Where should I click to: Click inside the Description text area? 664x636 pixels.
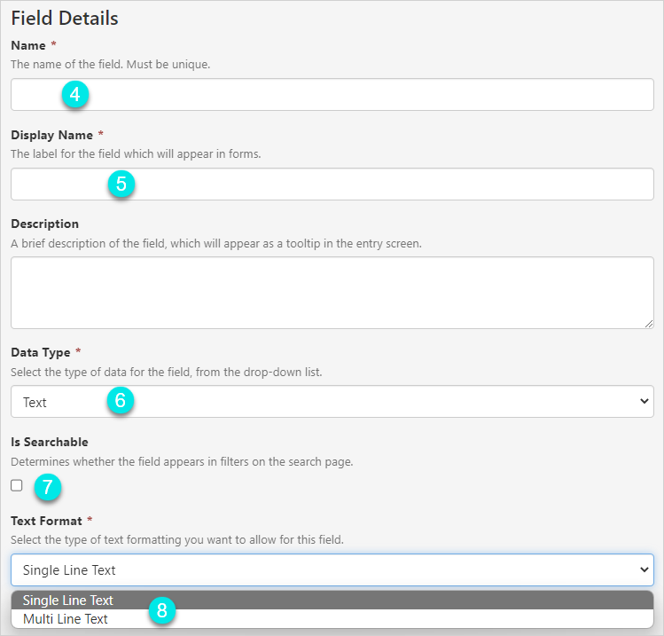(332, 293)
